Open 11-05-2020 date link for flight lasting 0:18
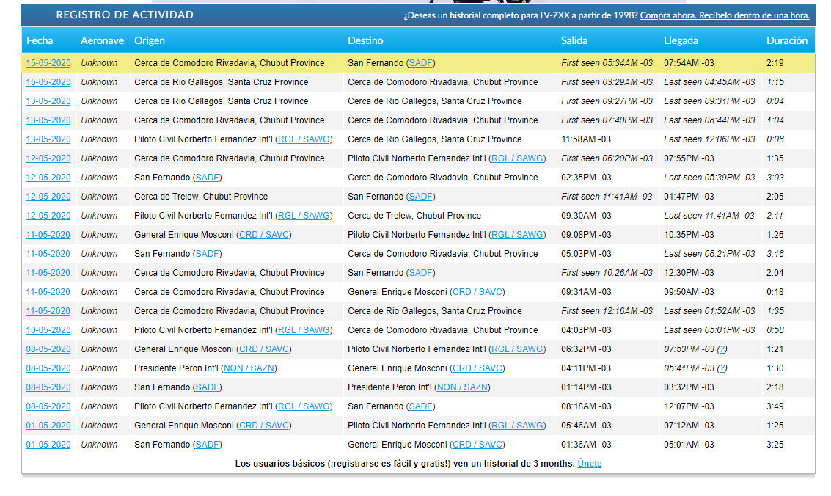Image resolution: width=831 pixels, height=496 pixels. [48, 292]
